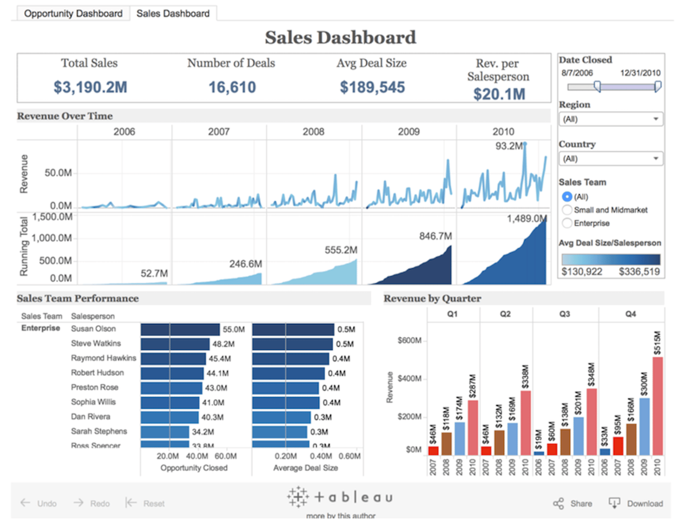Select Small and Midmarket sales team
Image resolution: width=675 pixels, height=525 pixels.
pos(567,210)
